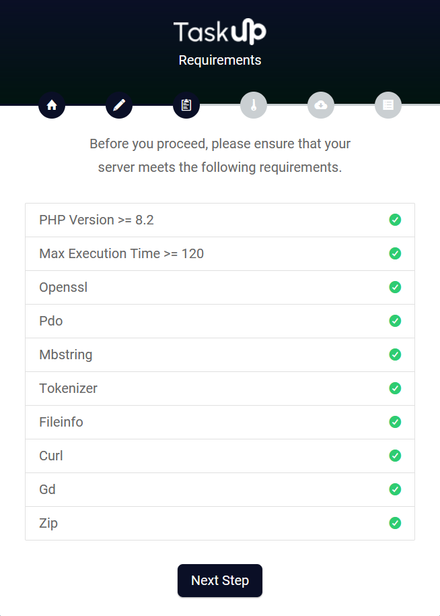The width and height of the screenshot is (440, 616).
Task: Click the green check for PHP Version
Action: pyautogui.click(x=395, y=220)
